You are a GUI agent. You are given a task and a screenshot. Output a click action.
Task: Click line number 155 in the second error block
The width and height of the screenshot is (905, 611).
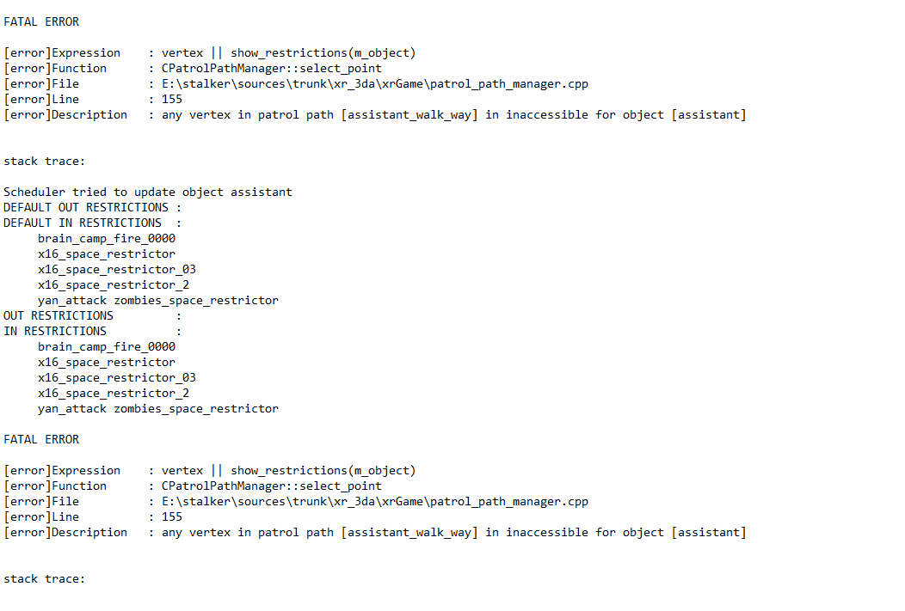172,516
